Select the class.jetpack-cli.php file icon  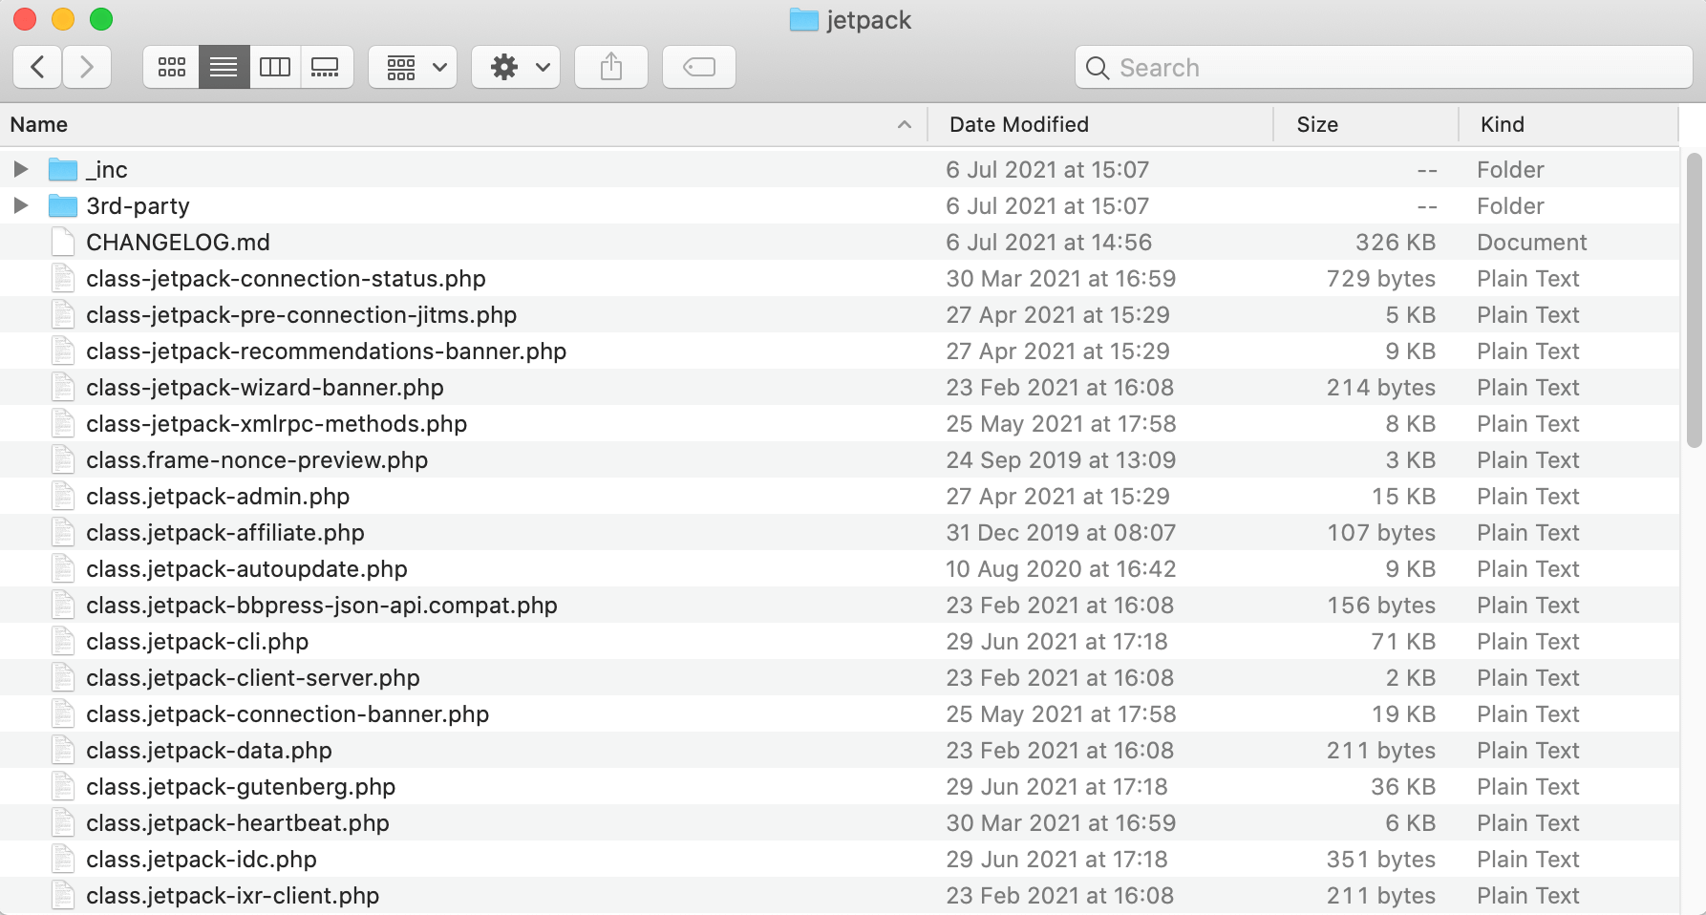(x=63, y=642)
